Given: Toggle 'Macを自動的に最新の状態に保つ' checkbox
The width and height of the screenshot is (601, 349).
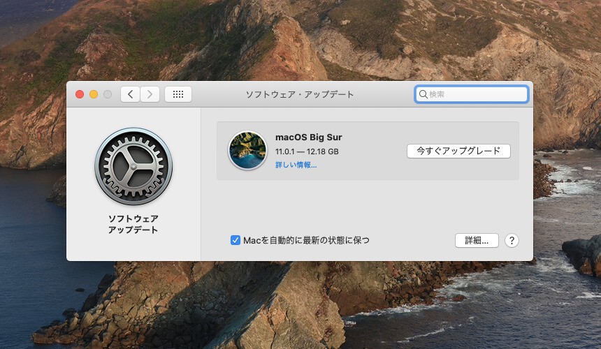Looking at the screenshot, I should (235, 240).
